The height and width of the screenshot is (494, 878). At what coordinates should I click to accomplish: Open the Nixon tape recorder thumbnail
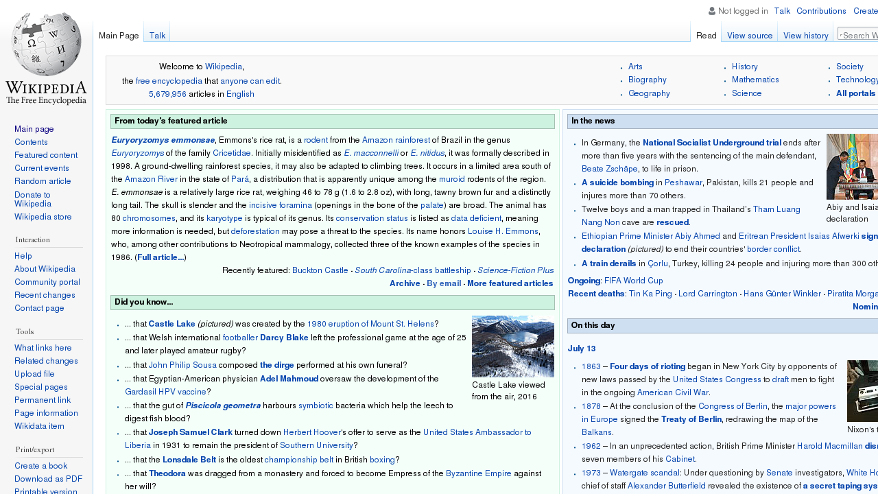point(862,391)
